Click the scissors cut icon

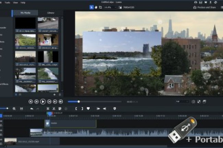click(54, 109)
